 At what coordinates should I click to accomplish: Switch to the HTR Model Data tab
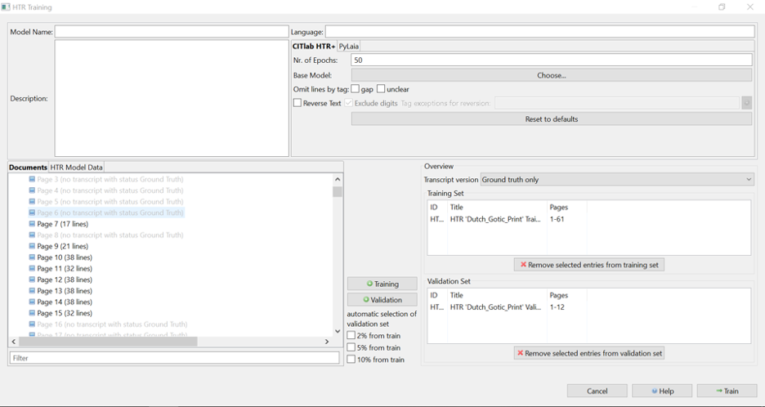click(77, 168)
